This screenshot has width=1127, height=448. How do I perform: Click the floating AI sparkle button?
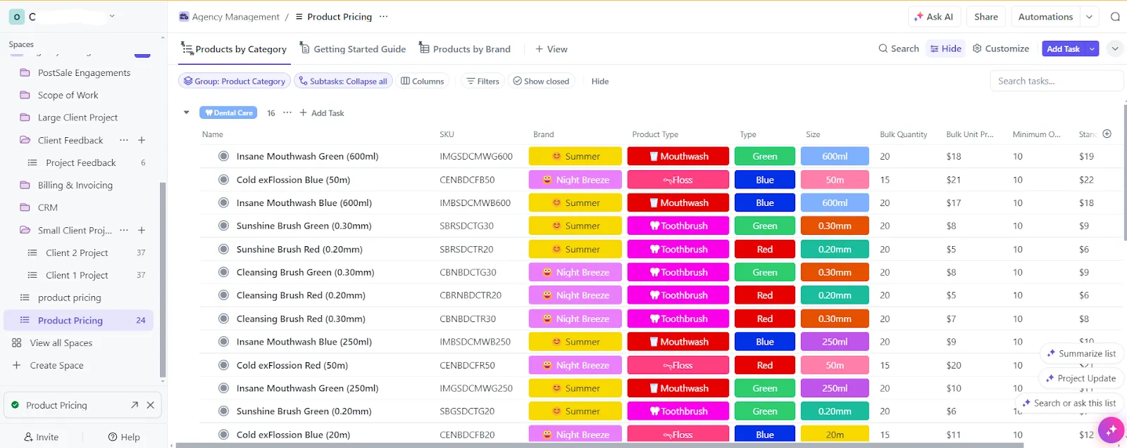[1111, 429]
